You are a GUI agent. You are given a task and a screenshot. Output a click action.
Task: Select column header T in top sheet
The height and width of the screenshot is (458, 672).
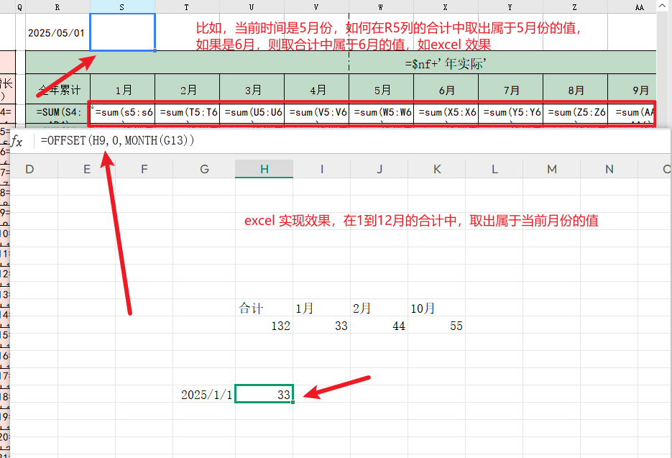pos(187,7)
